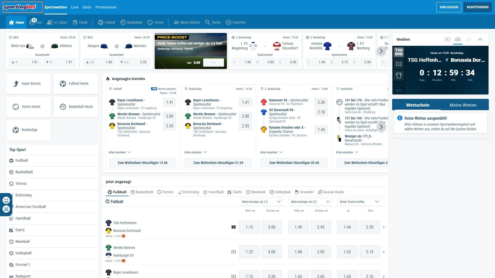Click the REGISTRIEREN button

point(477,7)
